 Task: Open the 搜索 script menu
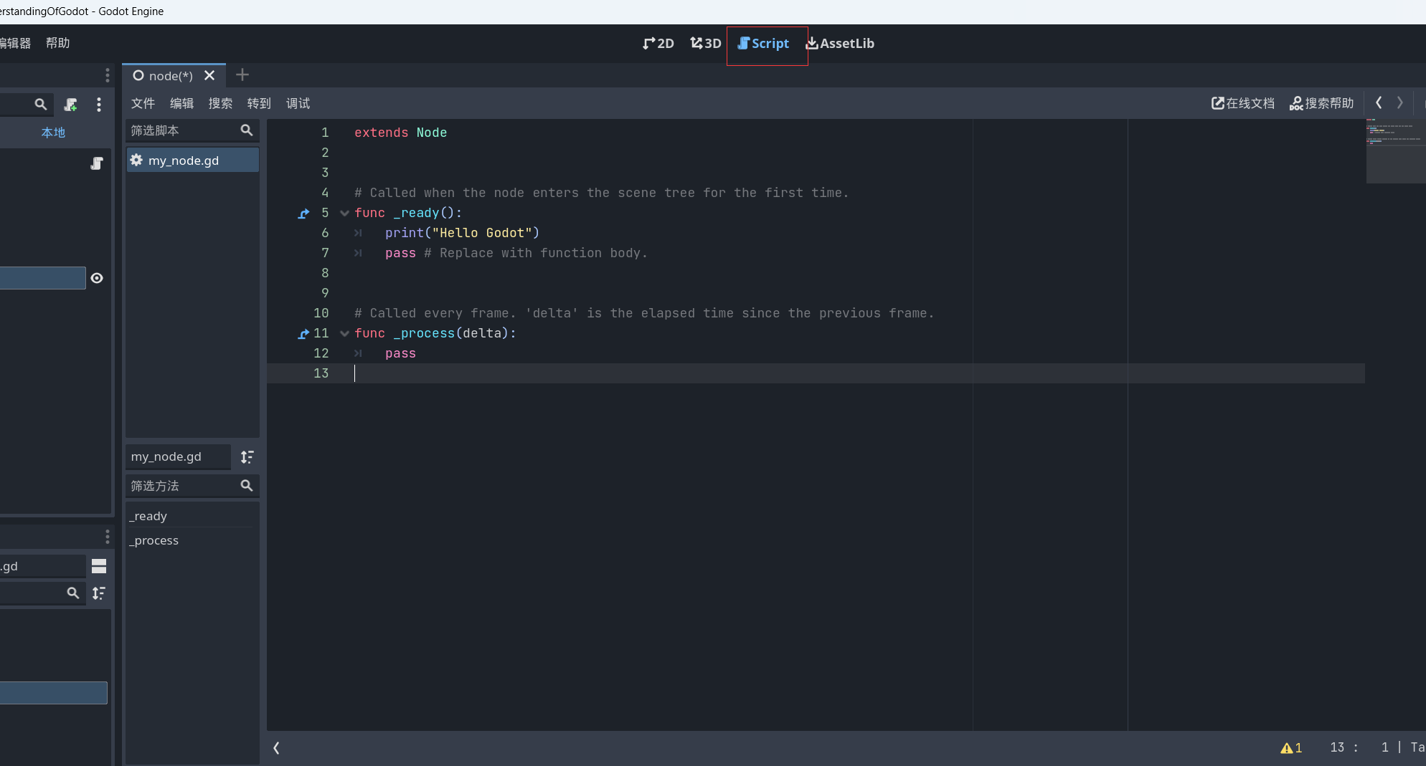[x=220, y=103]
